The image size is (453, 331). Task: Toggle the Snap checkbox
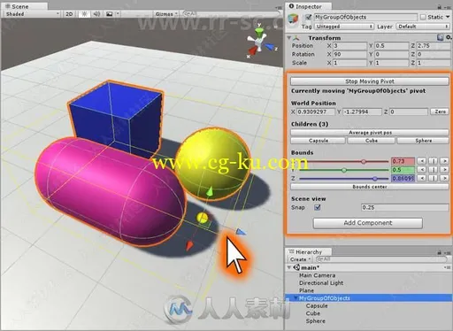pos(318,207)
